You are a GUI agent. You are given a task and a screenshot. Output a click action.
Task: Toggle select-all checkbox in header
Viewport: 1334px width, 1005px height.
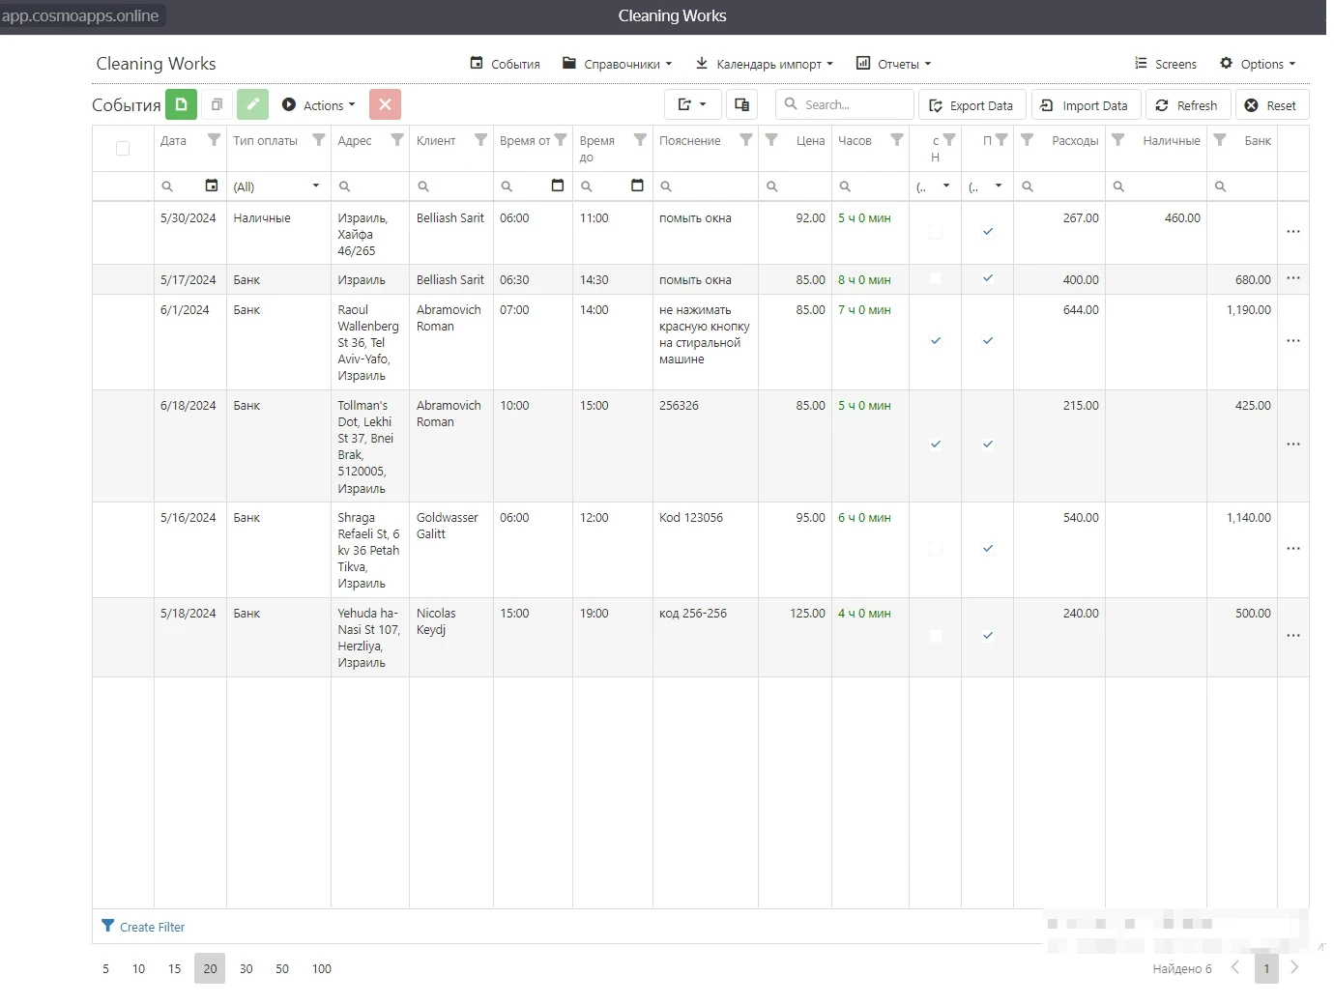click(x=123, y=148)
